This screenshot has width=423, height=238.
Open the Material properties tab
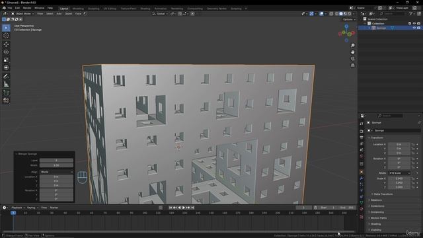(362, 209)
